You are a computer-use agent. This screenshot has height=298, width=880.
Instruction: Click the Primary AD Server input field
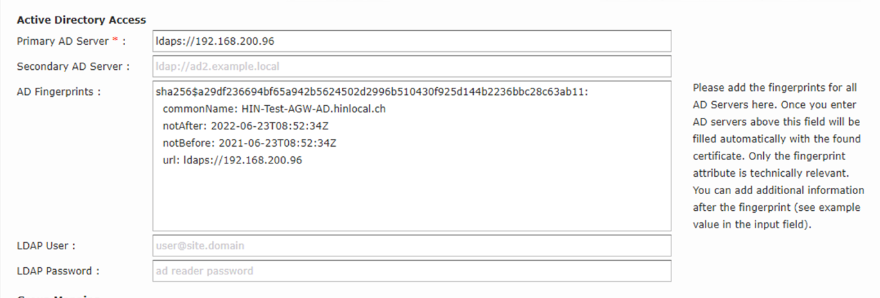[411, 41]
